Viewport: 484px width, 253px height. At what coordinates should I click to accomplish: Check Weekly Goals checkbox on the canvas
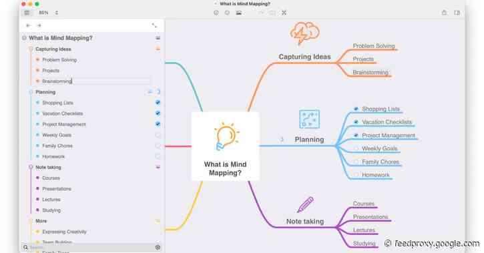click(x=356, y=148)
